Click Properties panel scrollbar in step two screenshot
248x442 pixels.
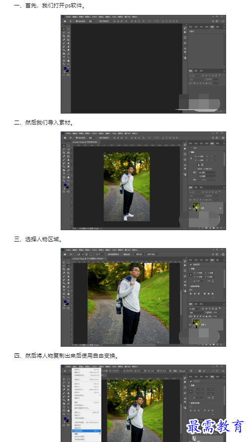224,159
